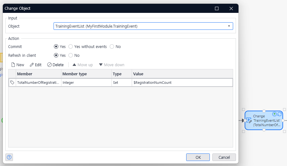Click the Value column header

[x=182, y=74]
